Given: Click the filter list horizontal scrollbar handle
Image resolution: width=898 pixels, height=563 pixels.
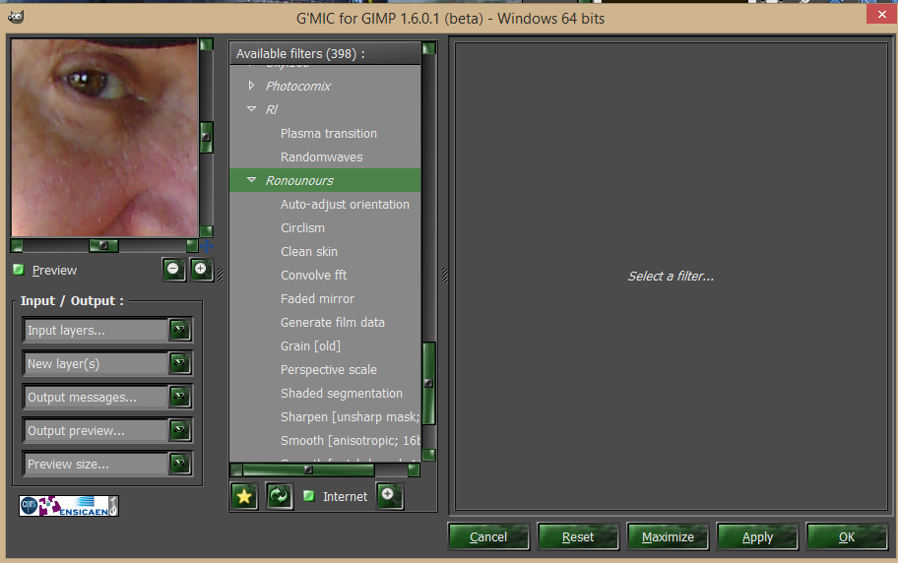Looking at the screenshot, I should 308,470.
